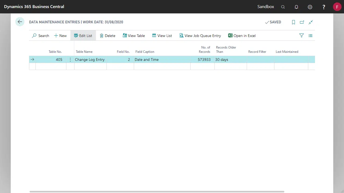Bookmark this page

point(293,22)
